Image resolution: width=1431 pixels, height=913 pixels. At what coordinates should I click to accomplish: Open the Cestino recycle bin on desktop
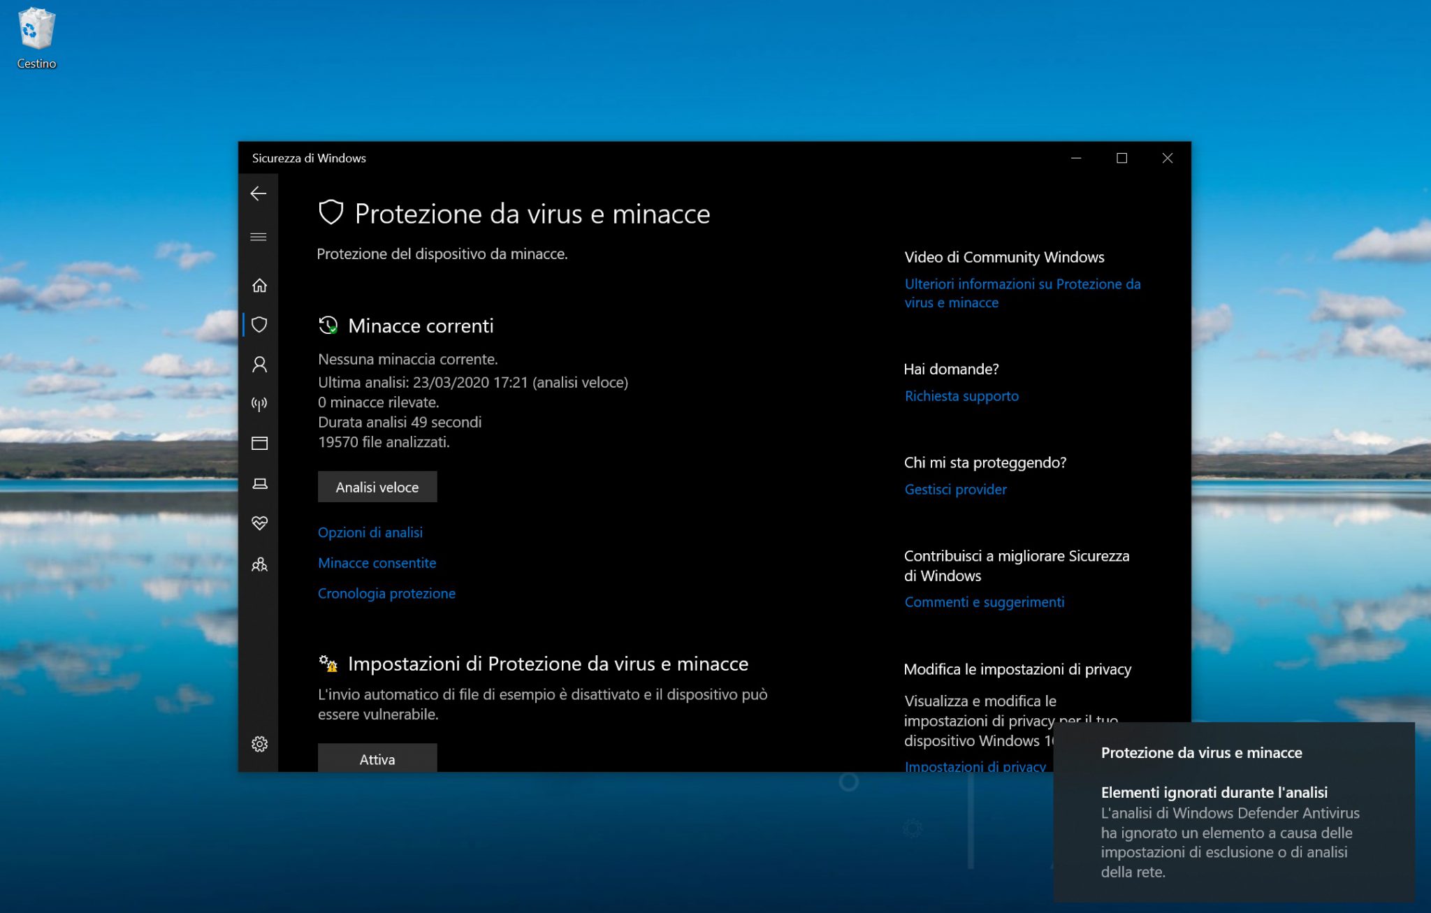point(36,38)
